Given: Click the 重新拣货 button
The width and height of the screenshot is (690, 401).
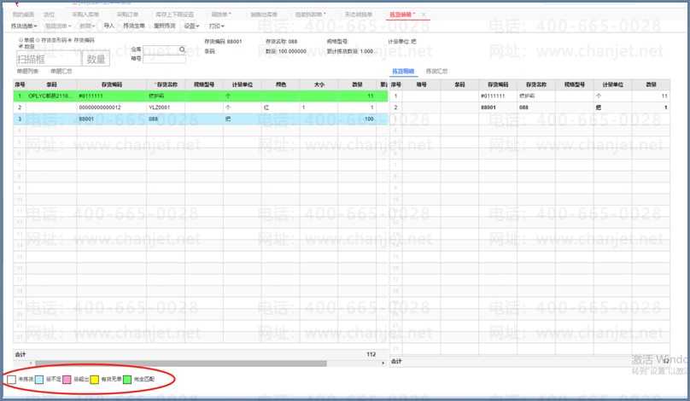Looking at the screenshot, I should (164, 26).
